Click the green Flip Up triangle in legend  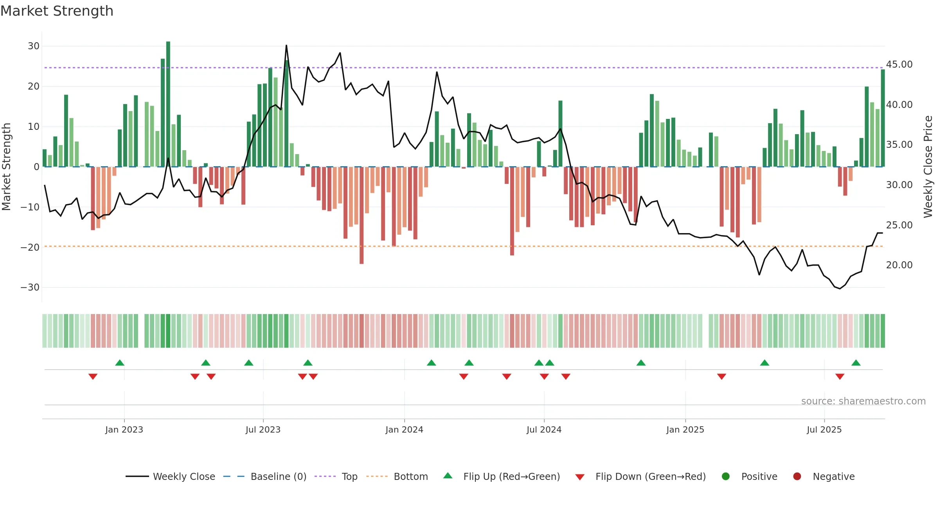tap(448, 476)
